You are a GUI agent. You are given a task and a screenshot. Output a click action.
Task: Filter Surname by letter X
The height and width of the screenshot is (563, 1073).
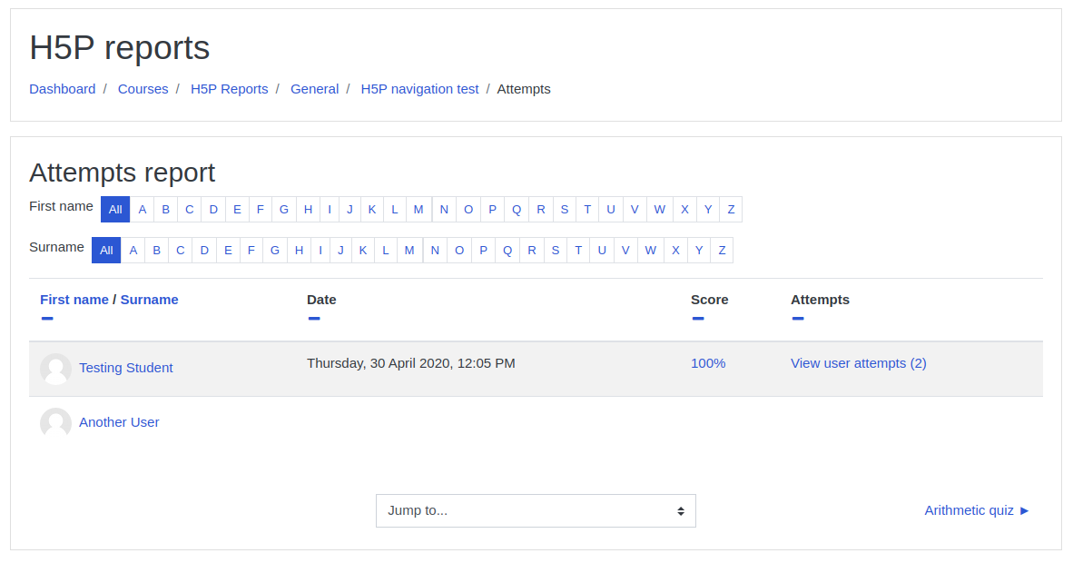(x=675, y=251)
